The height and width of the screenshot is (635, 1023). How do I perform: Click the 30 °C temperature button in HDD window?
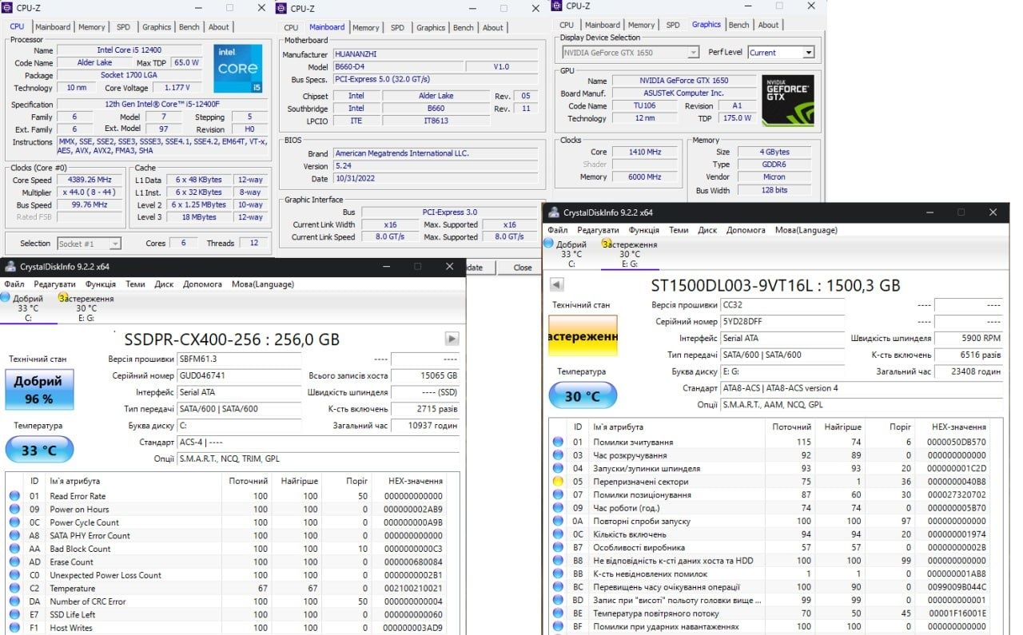(x=583, y=395)
